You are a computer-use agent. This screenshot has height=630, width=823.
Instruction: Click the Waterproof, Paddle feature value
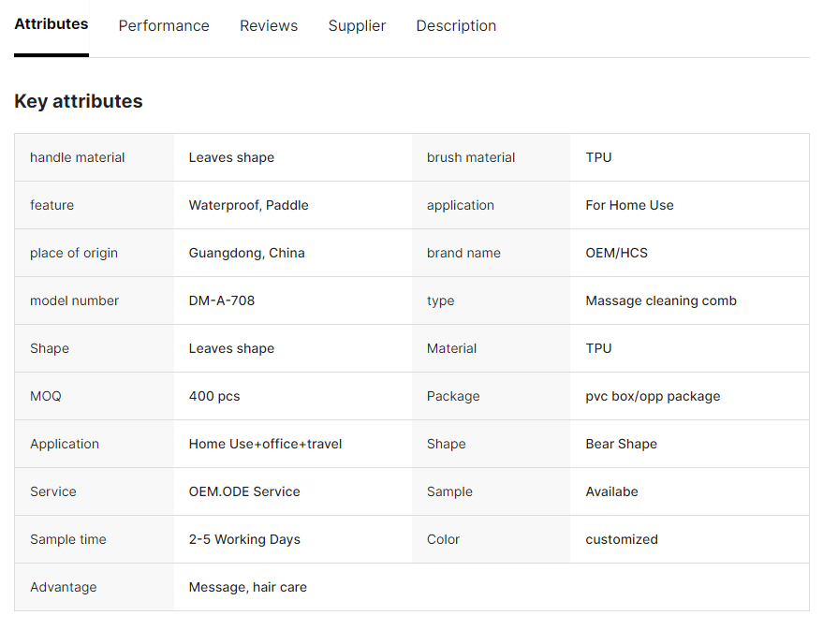[x=248, y=205]
